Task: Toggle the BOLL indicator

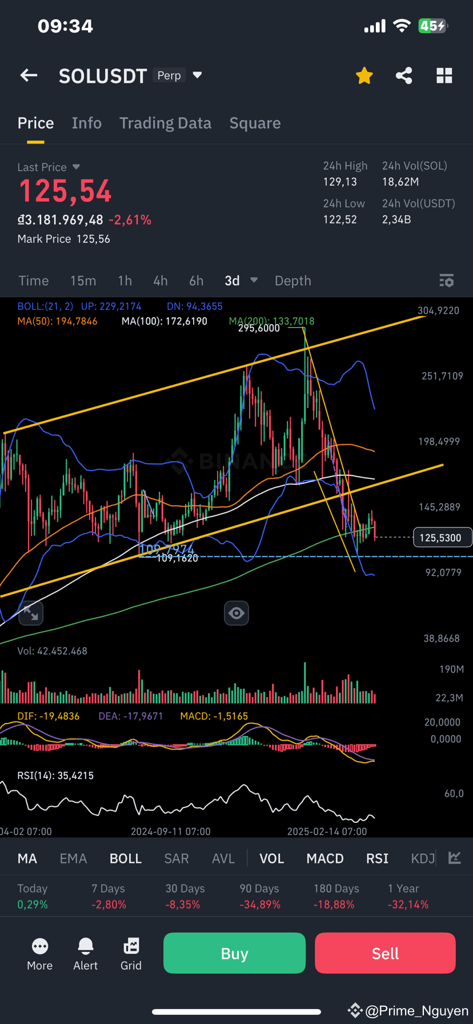Action: [x=126, y=858]
